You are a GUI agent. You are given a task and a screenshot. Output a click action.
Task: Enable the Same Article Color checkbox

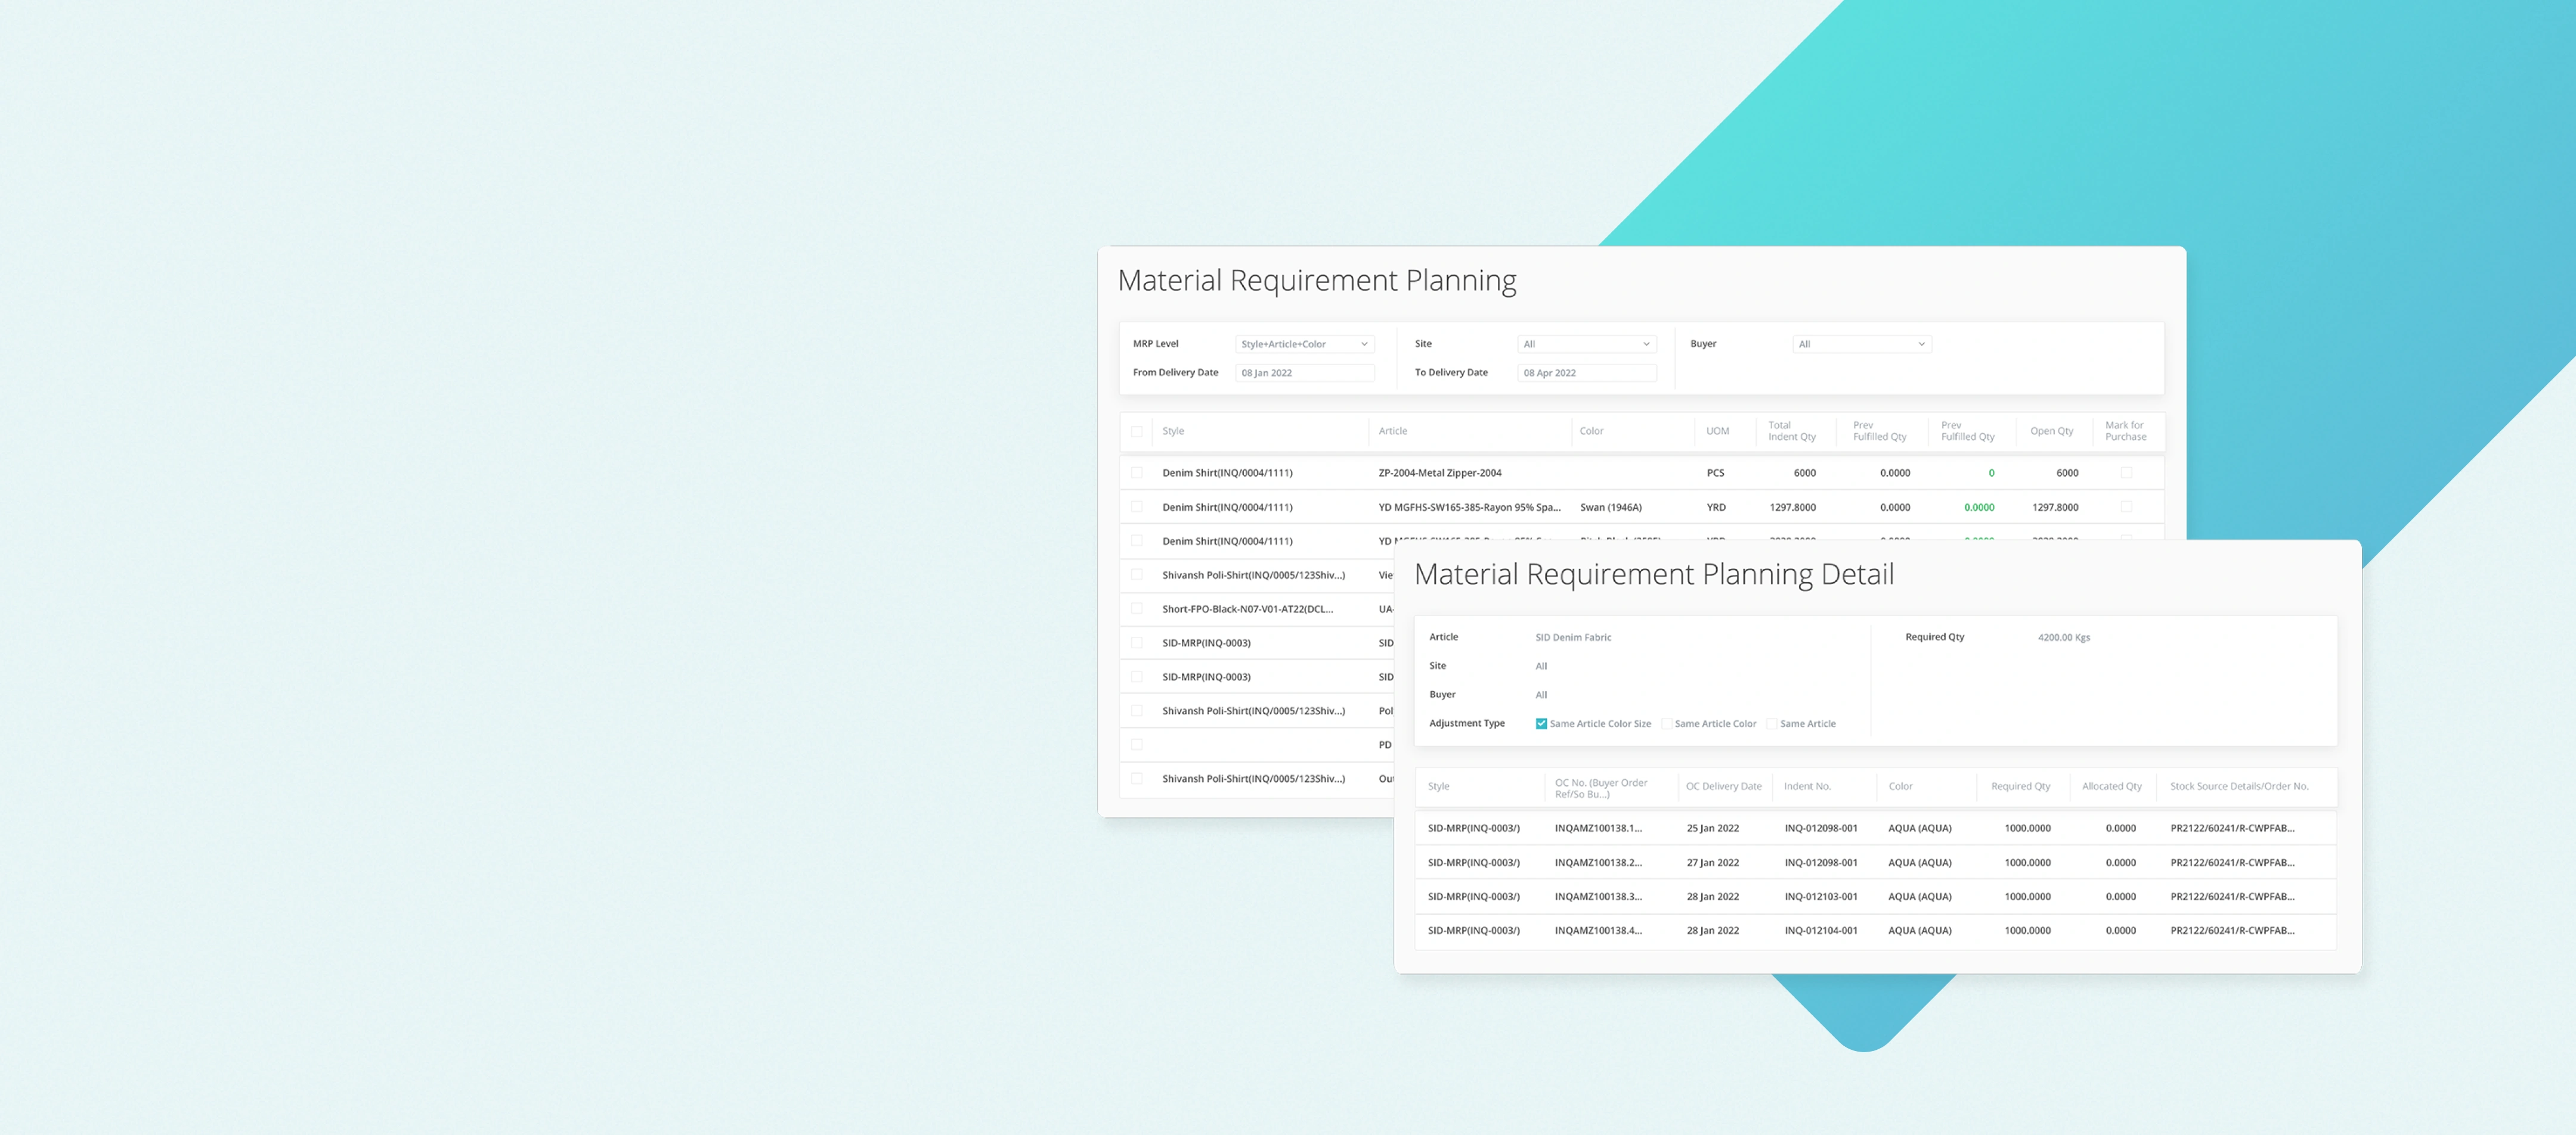click(1666, 723)
